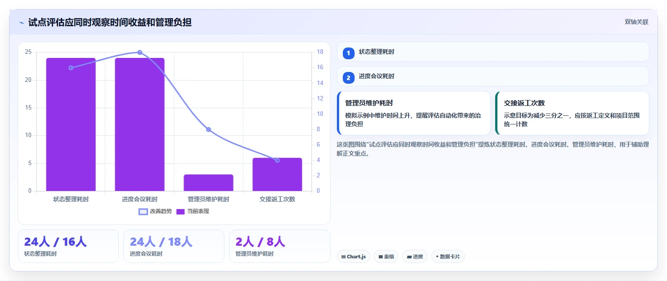Click the 数据卡片 tag

point(448,257)
